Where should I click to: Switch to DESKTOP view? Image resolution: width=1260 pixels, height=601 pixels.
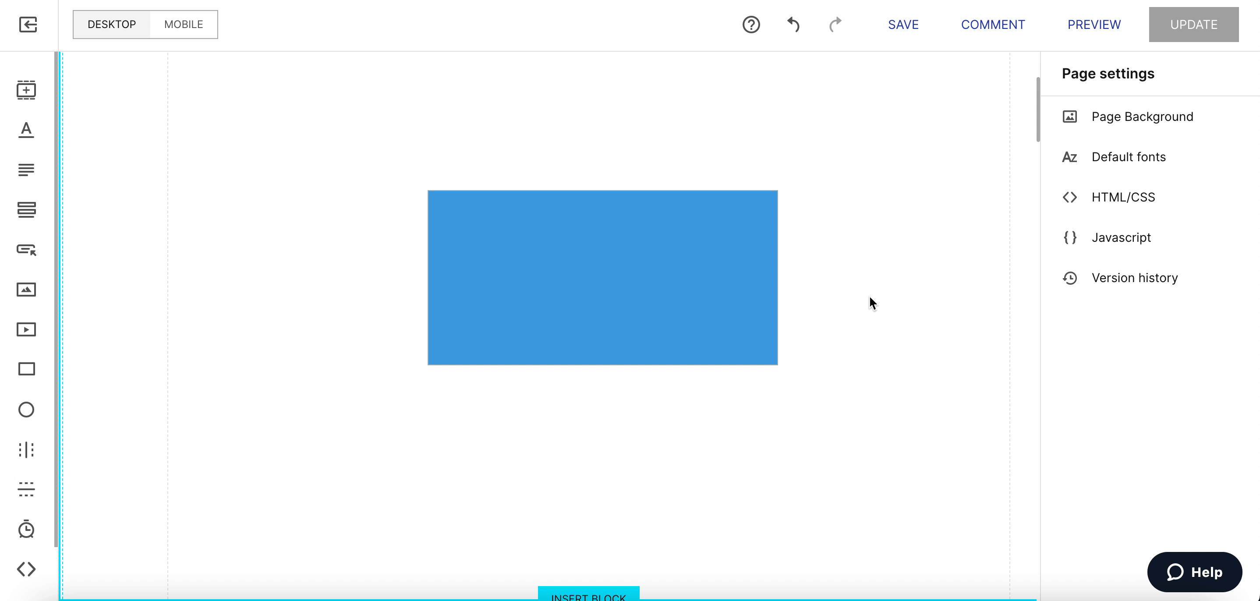112,25
